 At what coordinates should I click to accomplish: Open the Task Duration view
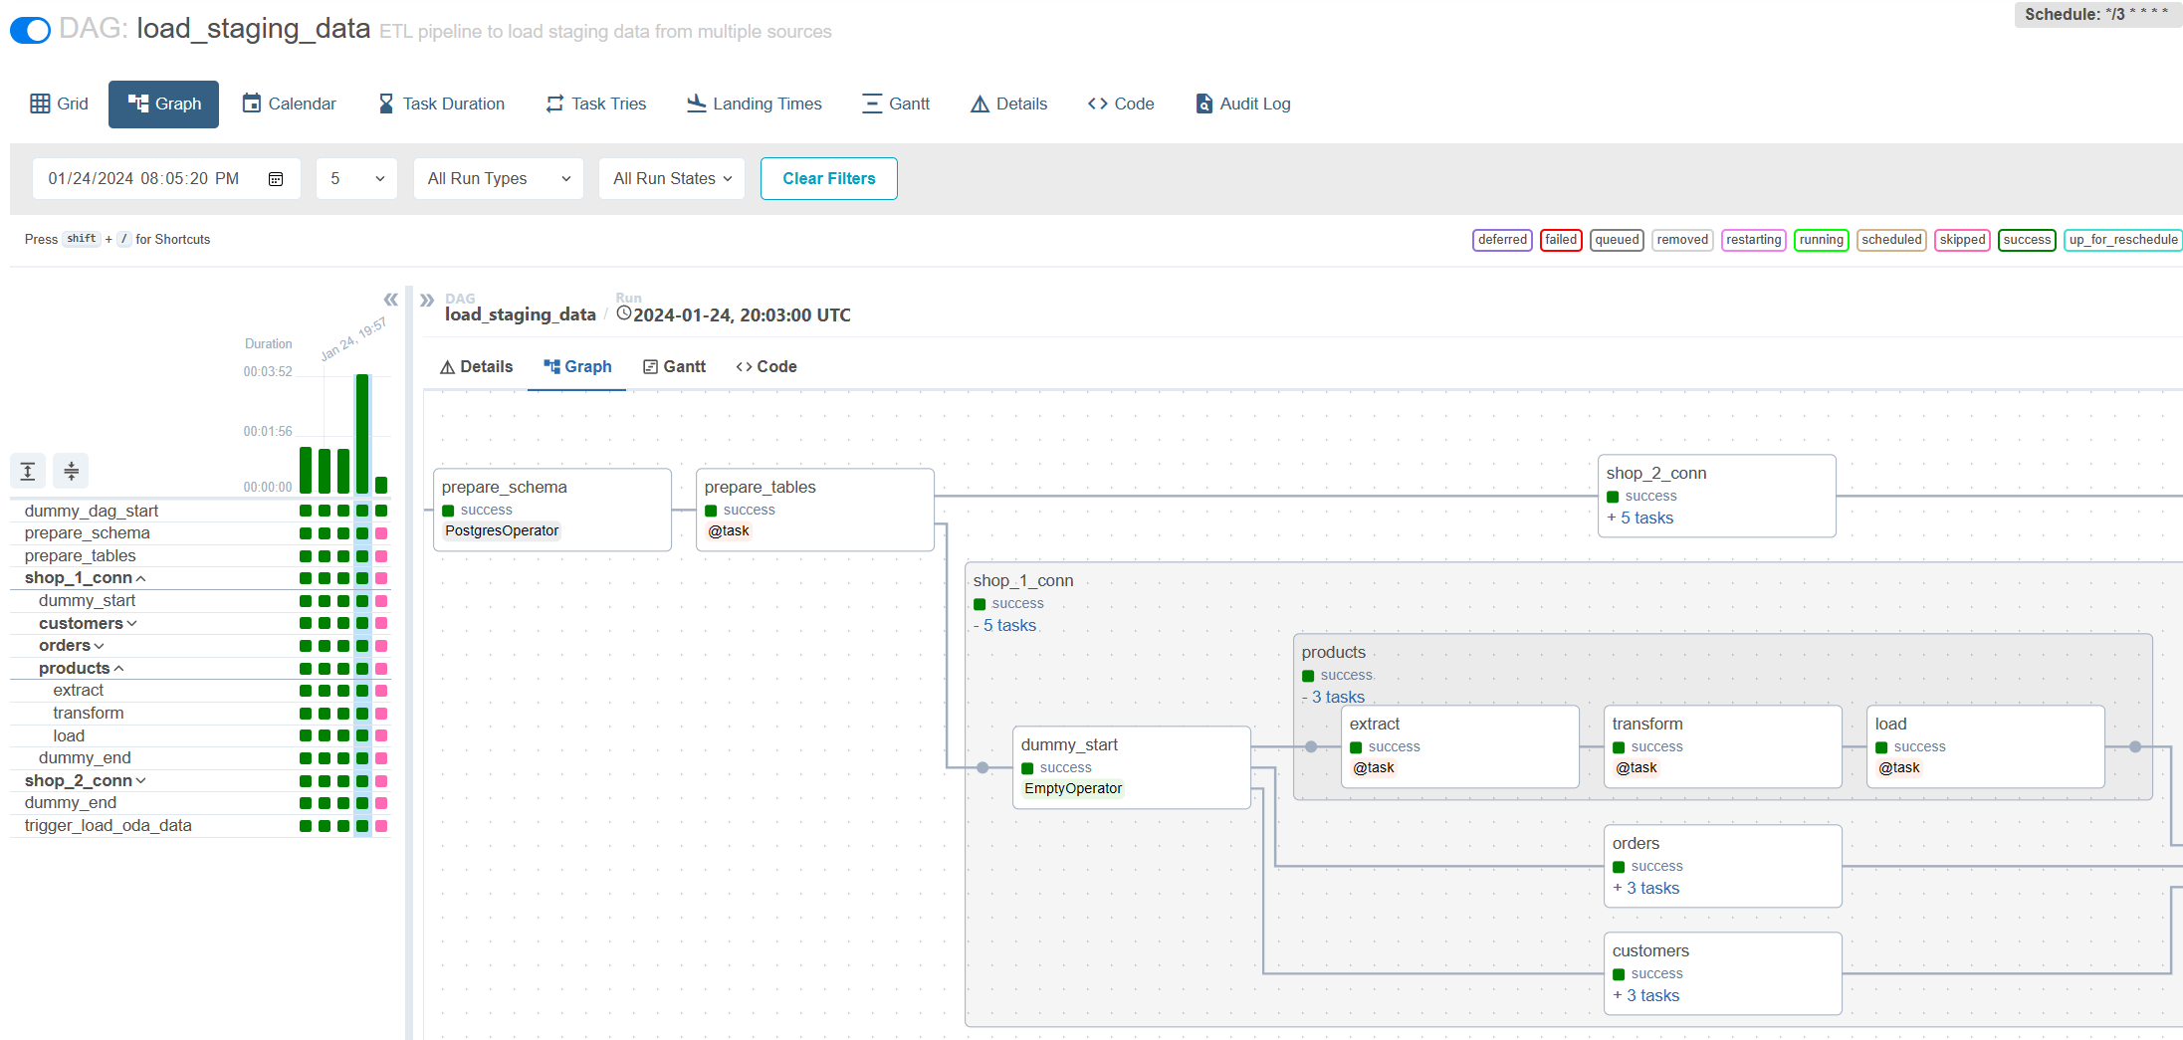click(x=441, y=104)
